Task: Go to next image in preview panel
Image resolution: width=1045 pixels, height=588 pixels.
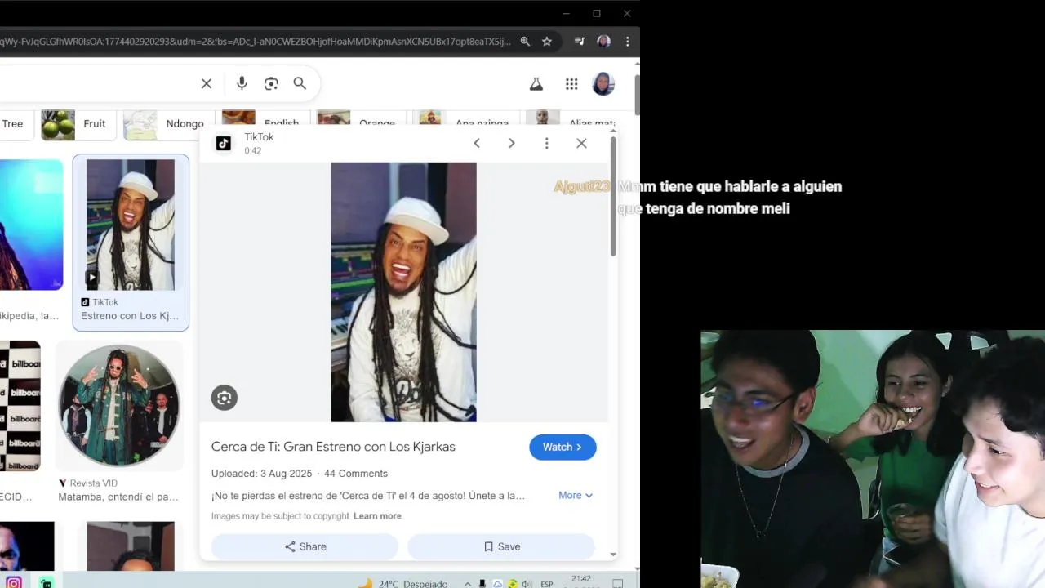Action: pos(512,143)
